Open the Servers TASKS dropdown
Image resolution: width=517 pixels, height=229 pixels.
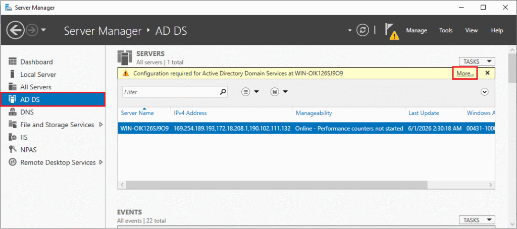[477, 62]
